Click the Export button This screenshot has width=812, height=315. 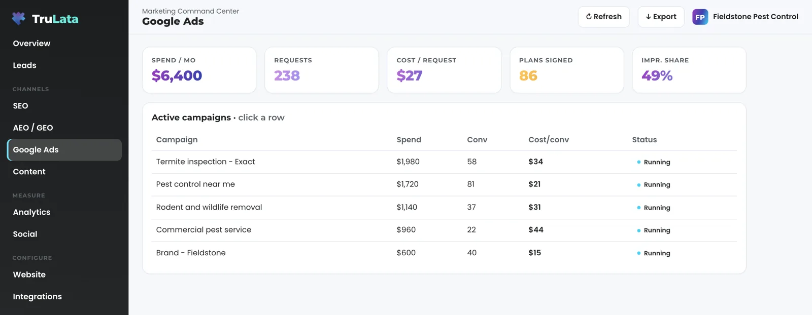point(661,17)
